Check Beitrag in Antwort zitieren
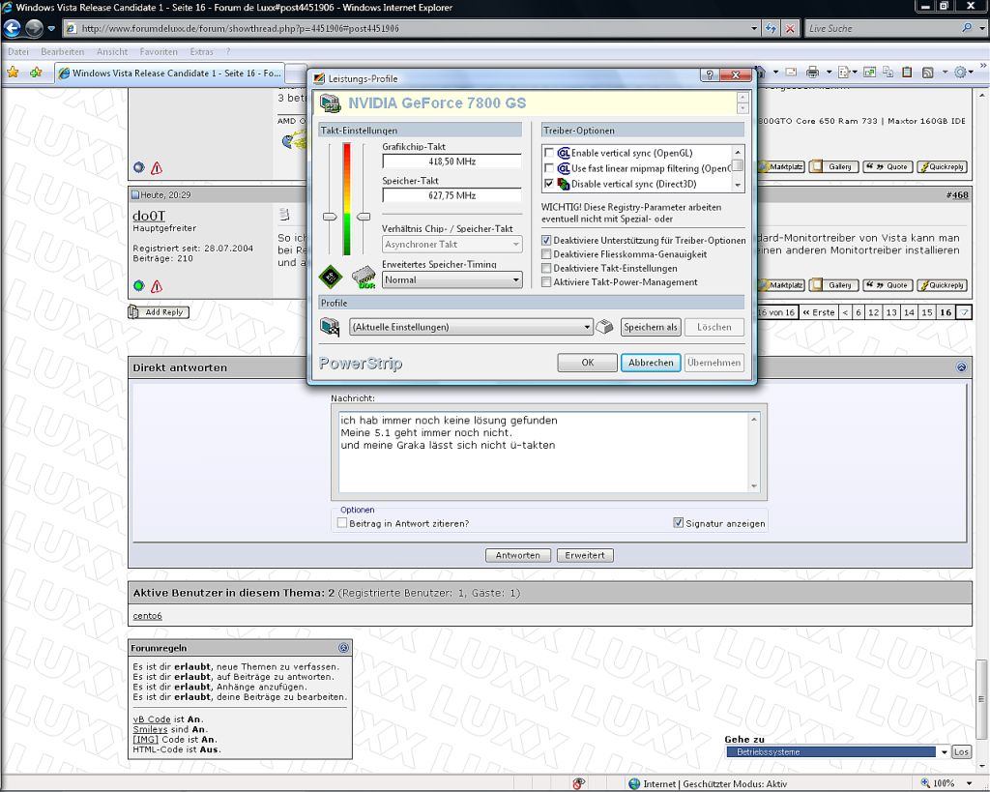 342,523
